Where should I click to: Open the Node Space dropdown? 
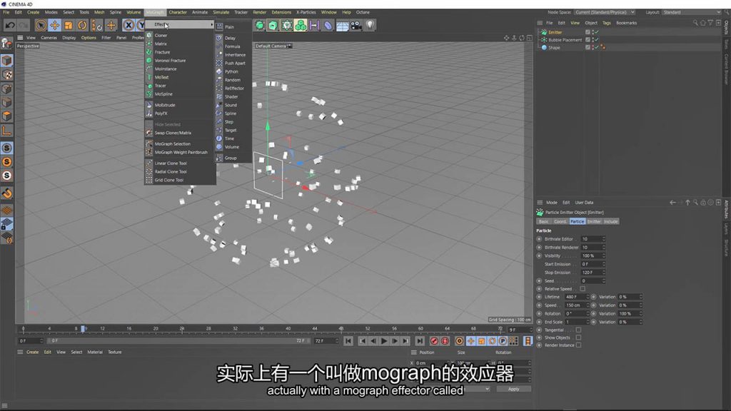click(605, 12)
